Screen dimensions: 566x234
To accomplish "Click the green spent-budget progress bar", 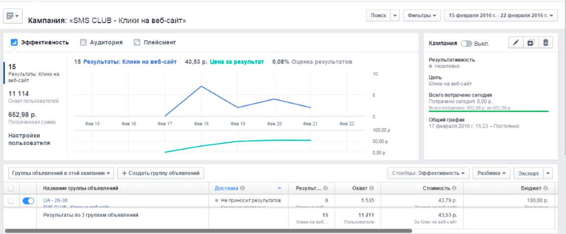I will click(489, 111).
